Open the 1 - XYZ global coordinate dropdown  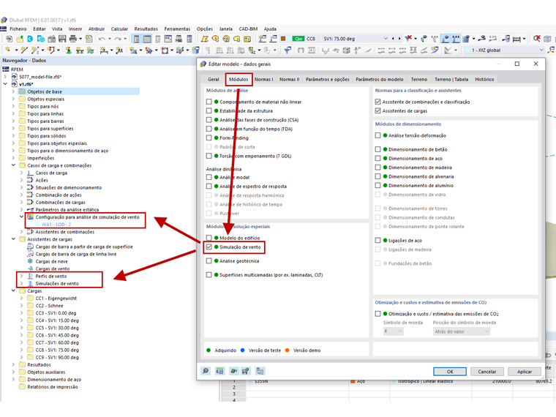coord(541,50)
